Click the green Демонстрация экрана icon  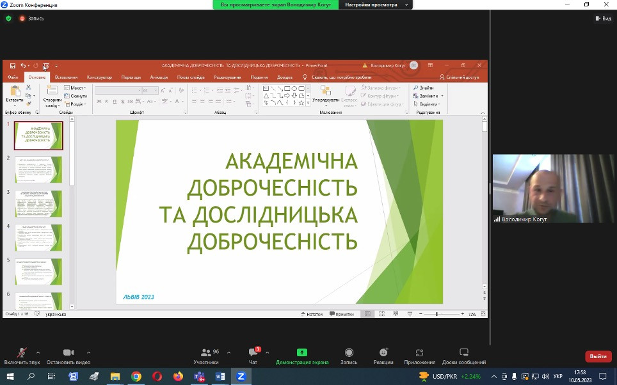pos(302,352)
